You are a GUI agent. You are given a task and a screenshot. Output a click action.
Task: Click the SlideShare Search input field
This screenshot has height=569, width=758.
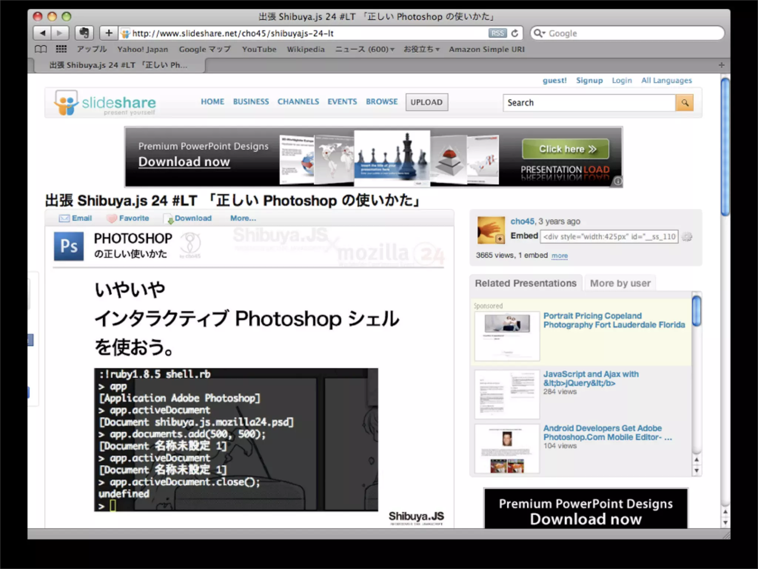588,103
